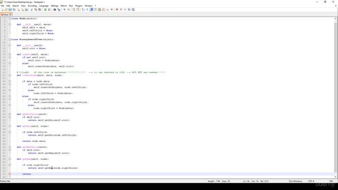
Task: Close the bst.py tab with its X
Action: tap(10, 14)
